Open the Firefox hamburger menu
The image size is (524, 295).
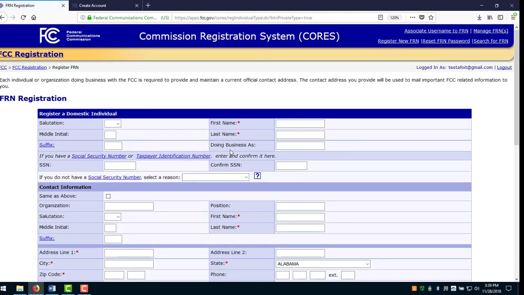513,18
